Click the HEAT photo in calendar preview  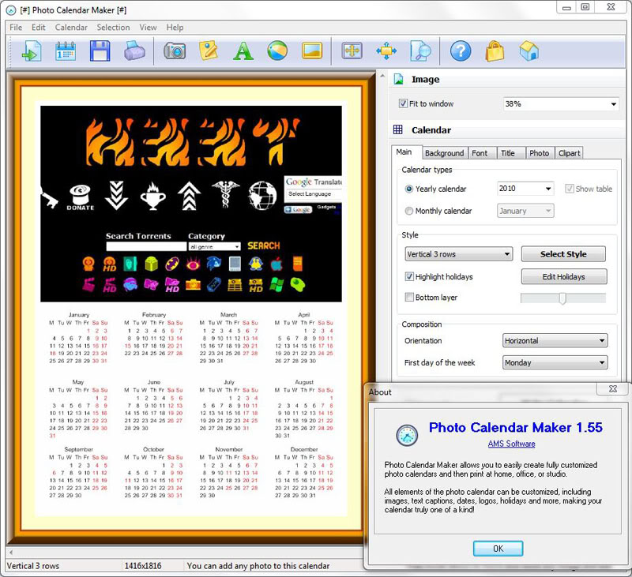191,204
